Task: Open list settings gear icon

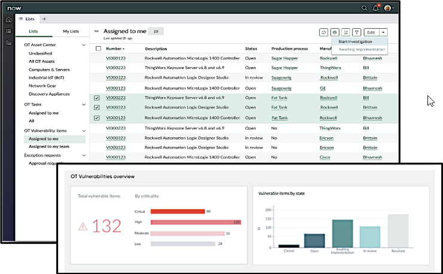Action: 335,32
